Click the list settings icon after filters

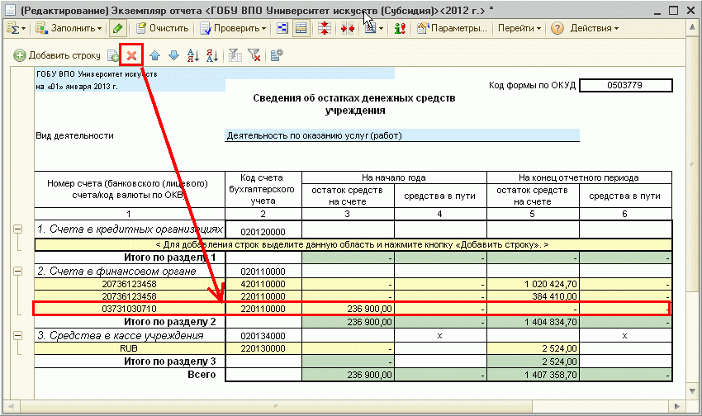277,55
